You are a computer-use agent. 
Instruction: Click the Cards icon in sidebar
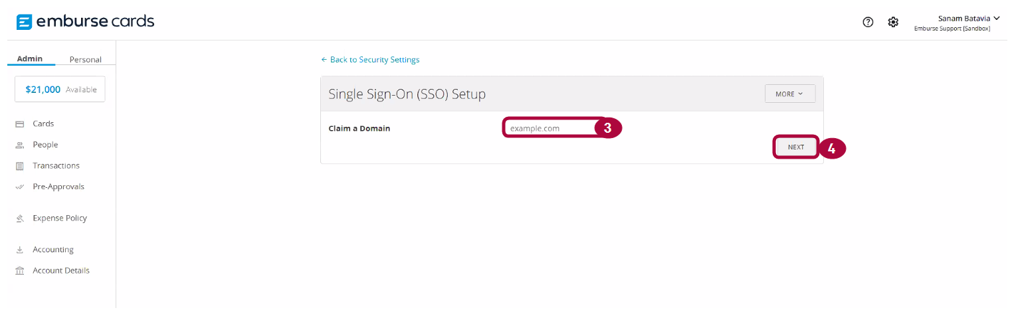coord(20,124)
